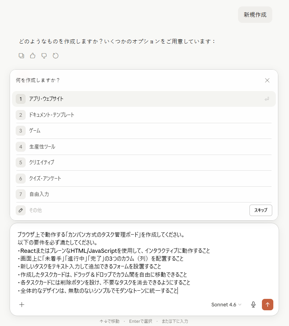Click the 新規作成 message bubble

click(x=255, y=15)
